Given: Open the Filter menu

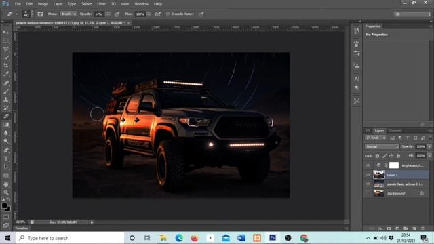Looking at the screenshot, I should coord(101,4).
